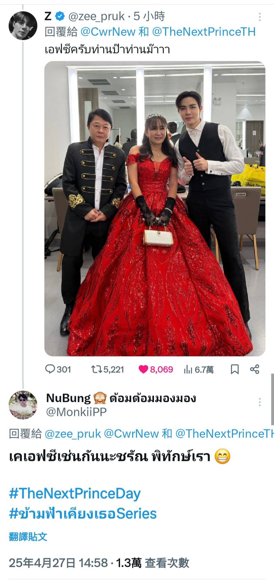Image resolution: width=274 pixels, height=581 pixels.
Task: Retweet Z's photo post
Action: 108,369
